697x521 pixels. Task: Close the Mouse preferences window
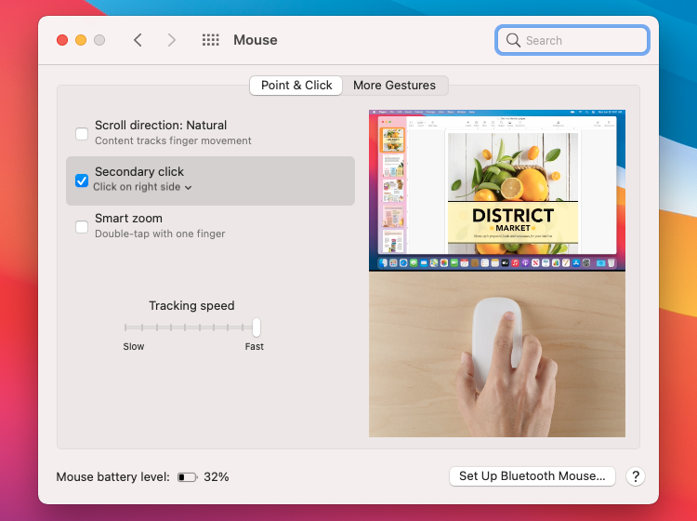62,40
